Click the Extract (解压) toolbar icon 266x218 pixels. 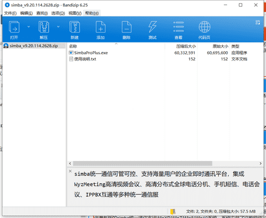coord(44,27)
